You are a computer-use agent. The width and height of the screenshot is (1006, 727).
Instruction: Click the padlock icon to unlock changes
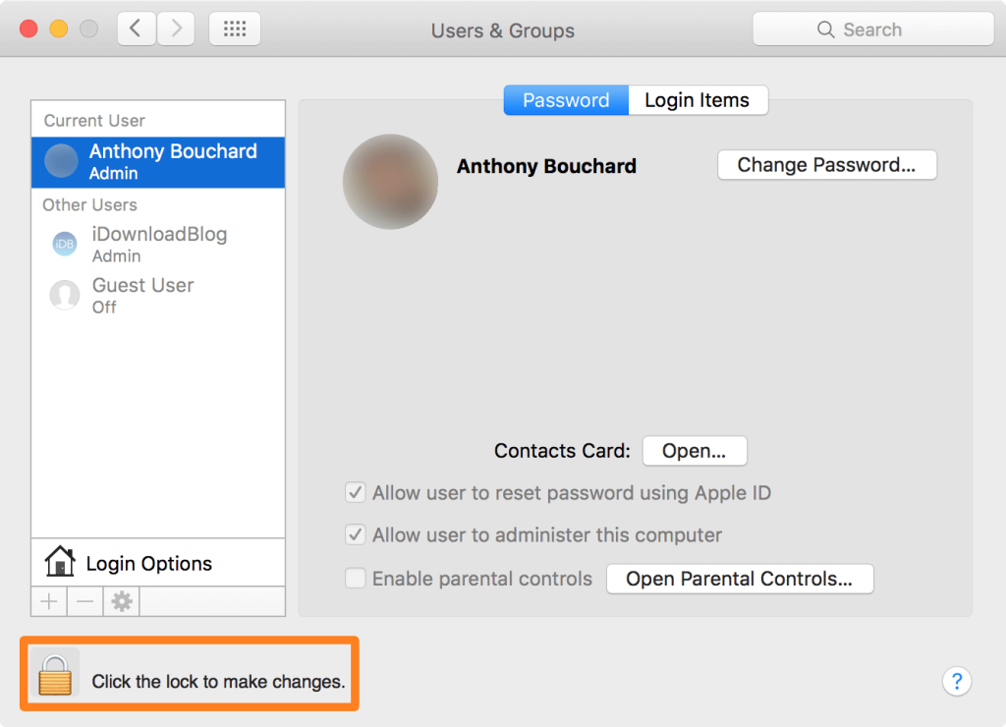(54, 674)
